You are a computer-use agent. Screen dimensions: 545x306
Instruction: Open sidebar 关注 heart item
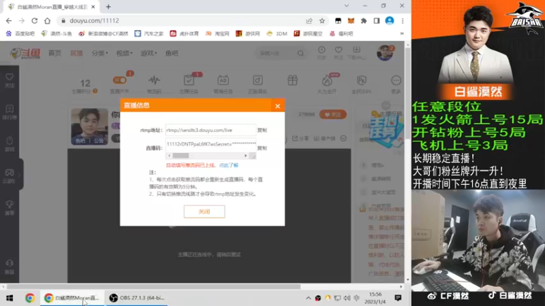coord(10,80)
